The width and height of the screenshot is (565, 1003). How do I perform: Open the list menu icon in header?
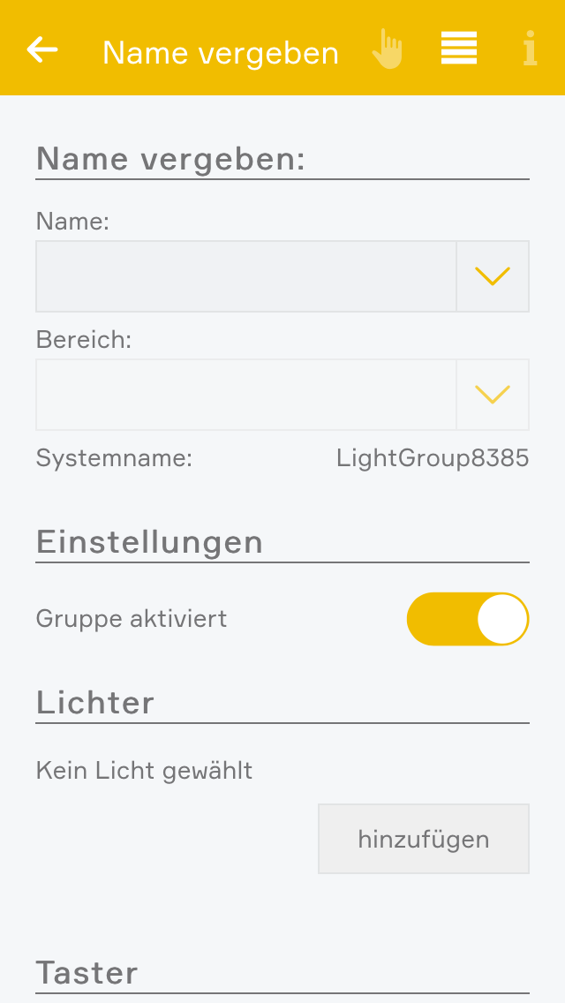pyautogui.click(x=459, y=49)
